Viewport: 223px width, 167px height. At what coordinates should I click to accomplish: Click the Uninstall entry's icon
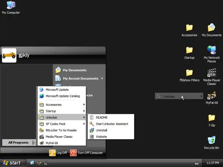92,130
